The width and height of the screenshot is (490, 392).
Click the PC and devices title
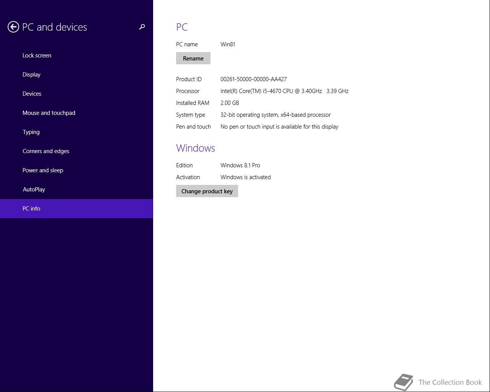(x=55, y=27)
